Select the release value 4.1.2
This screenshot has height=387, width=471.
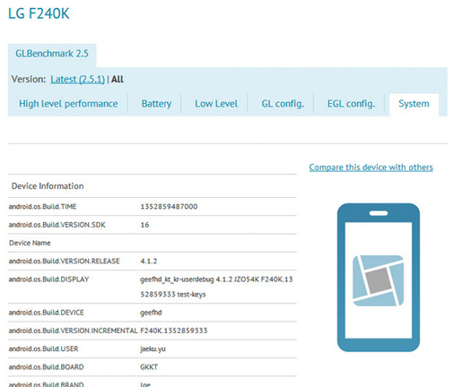[149, 262]
